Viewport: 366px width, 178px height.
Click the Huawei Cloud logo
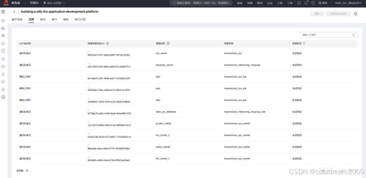6,3
